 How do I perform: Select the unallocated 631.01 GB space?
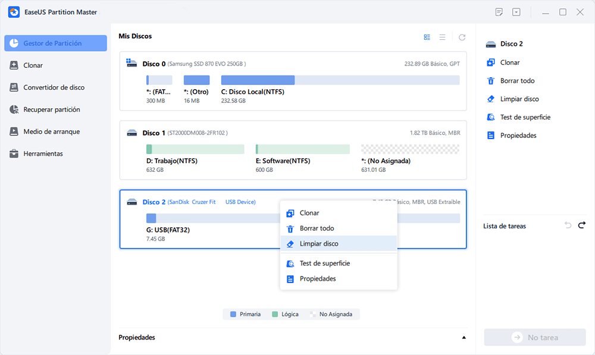pos(410,149)
